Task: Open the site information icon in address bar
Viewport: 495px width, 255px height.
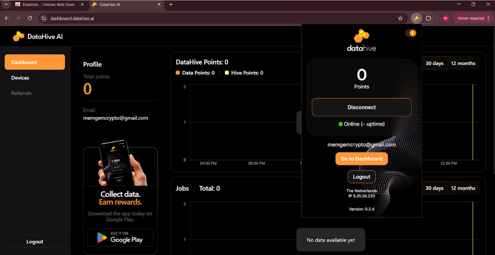Action: pyautogui.click(x=44, y=18)
